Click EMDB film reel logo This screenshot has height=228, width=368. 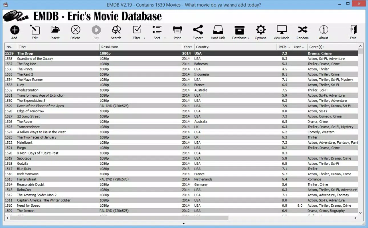coord(16,16)
